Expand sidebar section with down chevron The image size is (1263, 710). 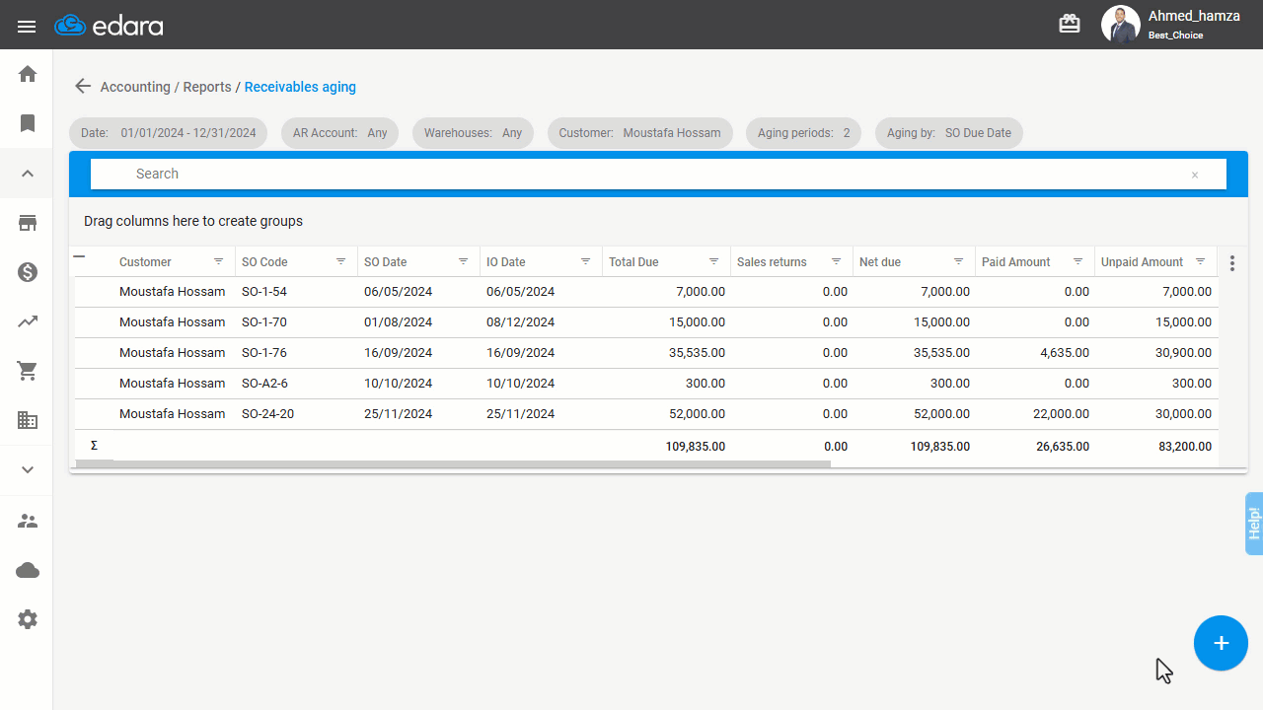pyautogui.click(x=28, y=470)
